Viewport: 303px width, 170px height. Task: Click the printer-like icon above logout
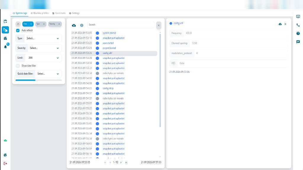pyautogui.click(x=5, y=155)
